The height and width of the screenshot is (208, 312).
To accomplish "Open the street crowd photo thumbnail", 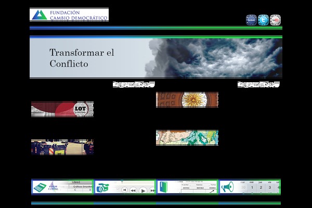I will click(62, 146).
